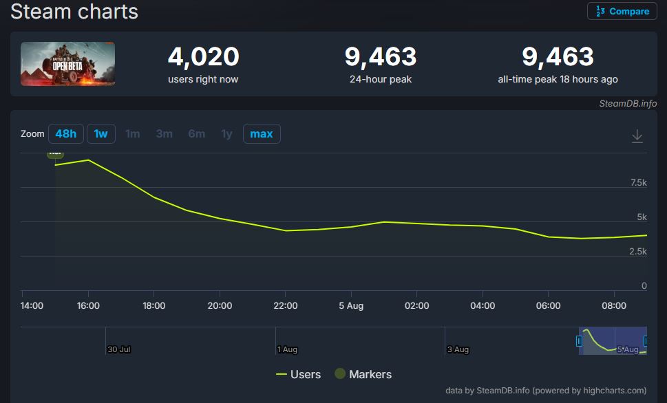667x403 pixels.
Task: Choose the 1m zoom option
Action: pyautogui.click(x=132, y=133)
